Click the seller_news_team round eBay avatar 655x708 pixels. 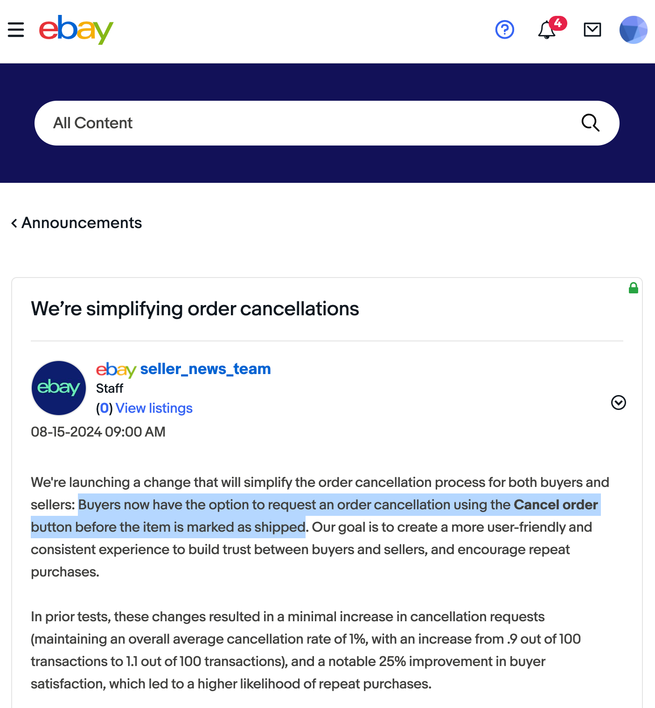coord(59,388)
